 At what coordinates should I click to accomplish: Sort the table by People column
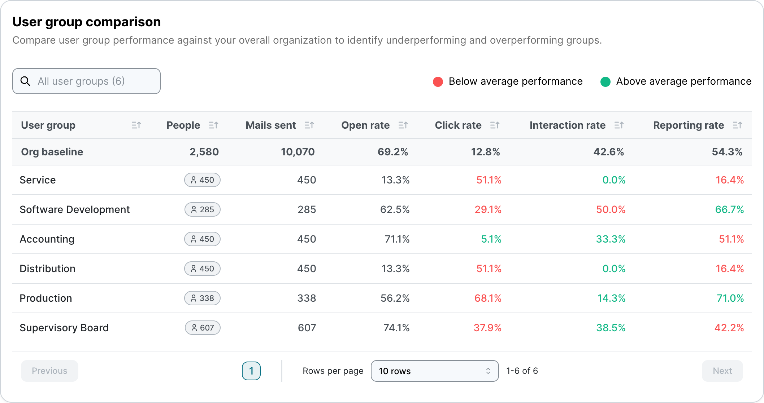[x=213, y=125]
